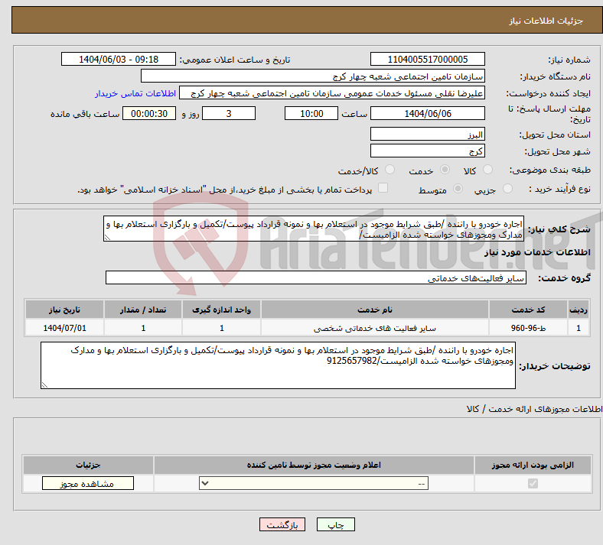The width and height of the screenshot is (603, 545).
Task: Click the deadline date field 1404/06/06
Action: pos(428,113)
